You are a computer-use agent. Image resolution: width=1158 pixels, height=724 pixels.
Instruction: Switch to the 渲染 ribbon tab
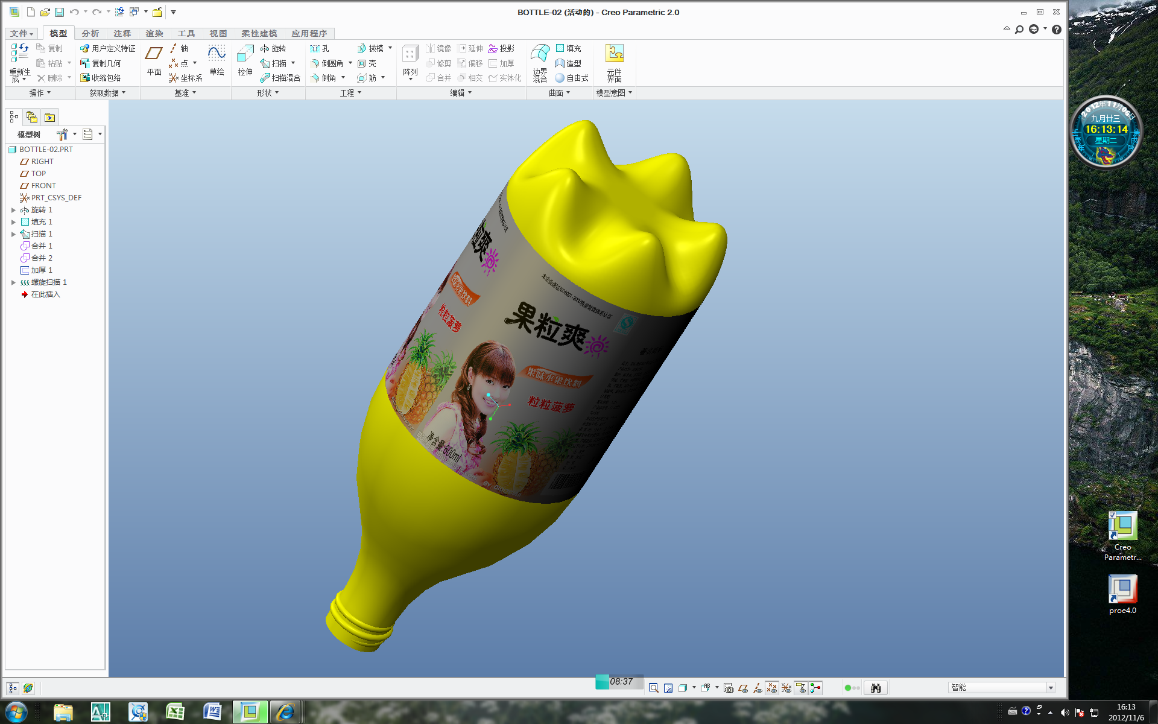coord(154,33)
